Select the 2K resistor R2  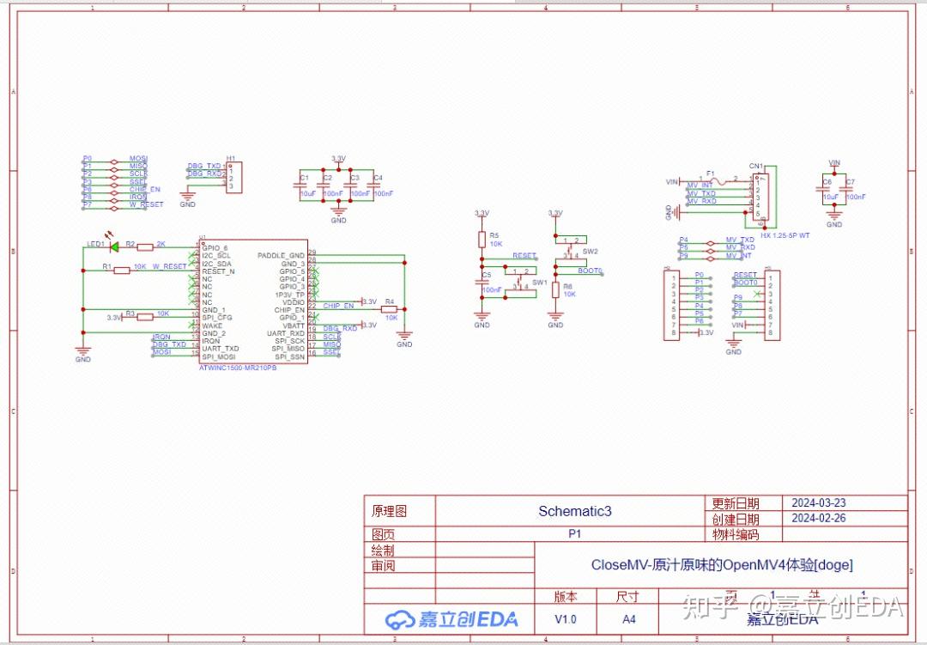pyautogui.click(x=144, y=246)
